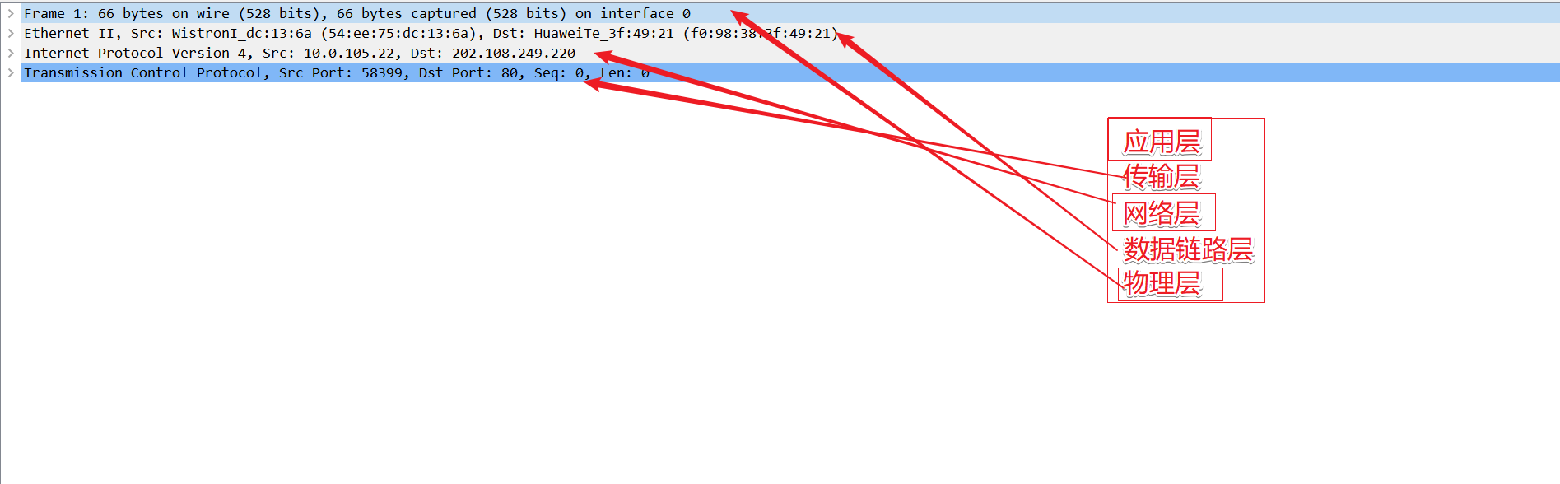1560x484 pixels.
Task: Click the red arrowhead ending the Ethernet row
Action: tap(847, 39)
